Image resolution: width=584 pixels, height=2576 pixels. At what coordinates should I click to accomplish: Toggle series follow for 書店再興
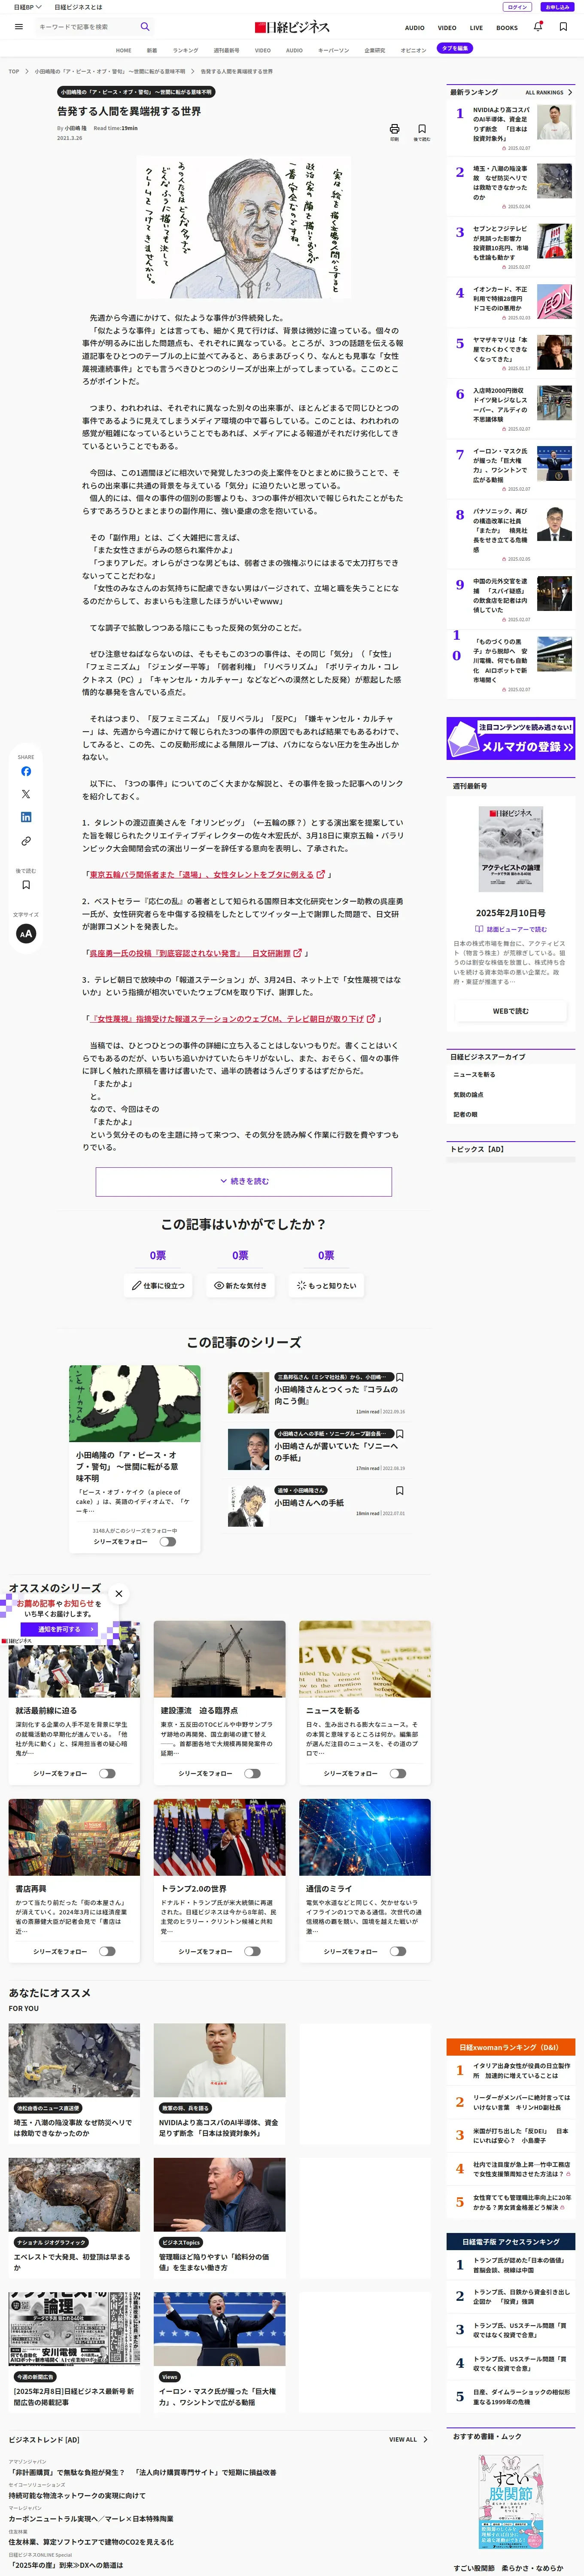pyautogui.click(x=107, y=1951)
